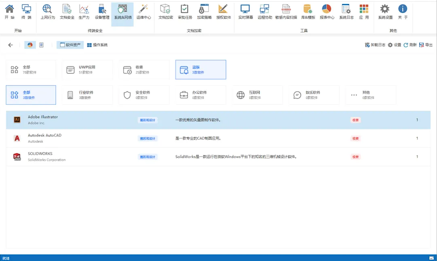Viewport: 437px width, 261px height.
Task: Click the 收费 badge in Illustrator row
Action: tap(355, 120)
